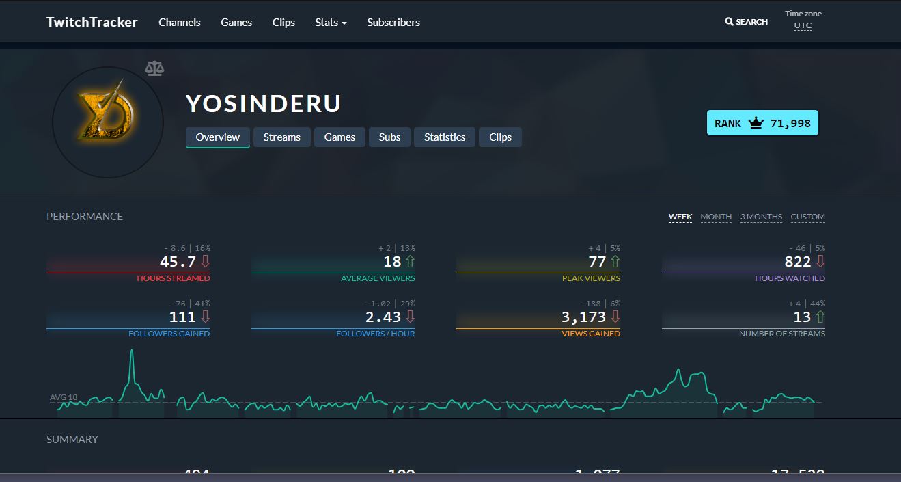The image size is (901, 482).
Task: Click the -8.6 | 16% change text
Action: point(187,248)
